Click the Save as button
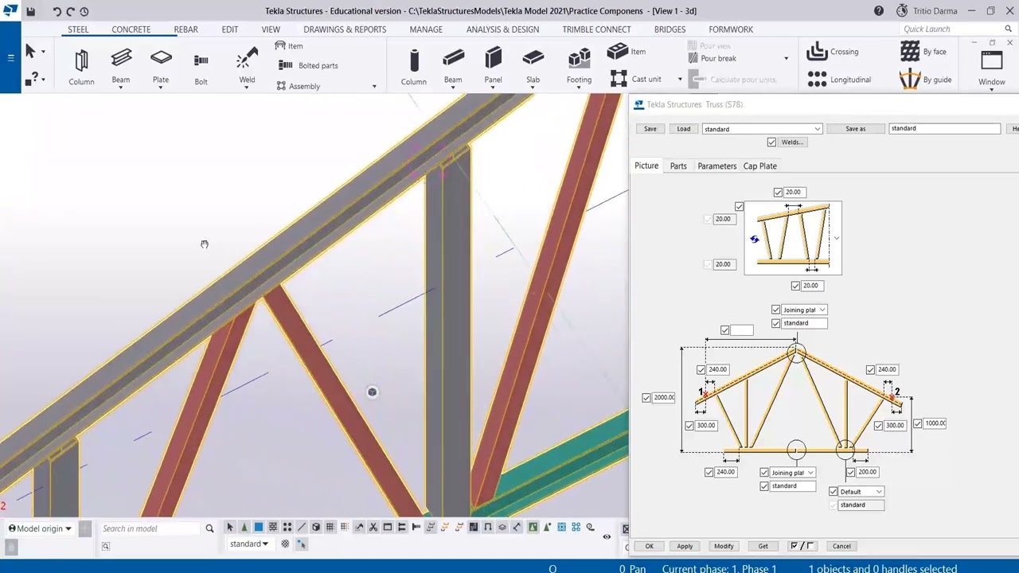This screenshot has width=1019, height=573. click(856, 129)
